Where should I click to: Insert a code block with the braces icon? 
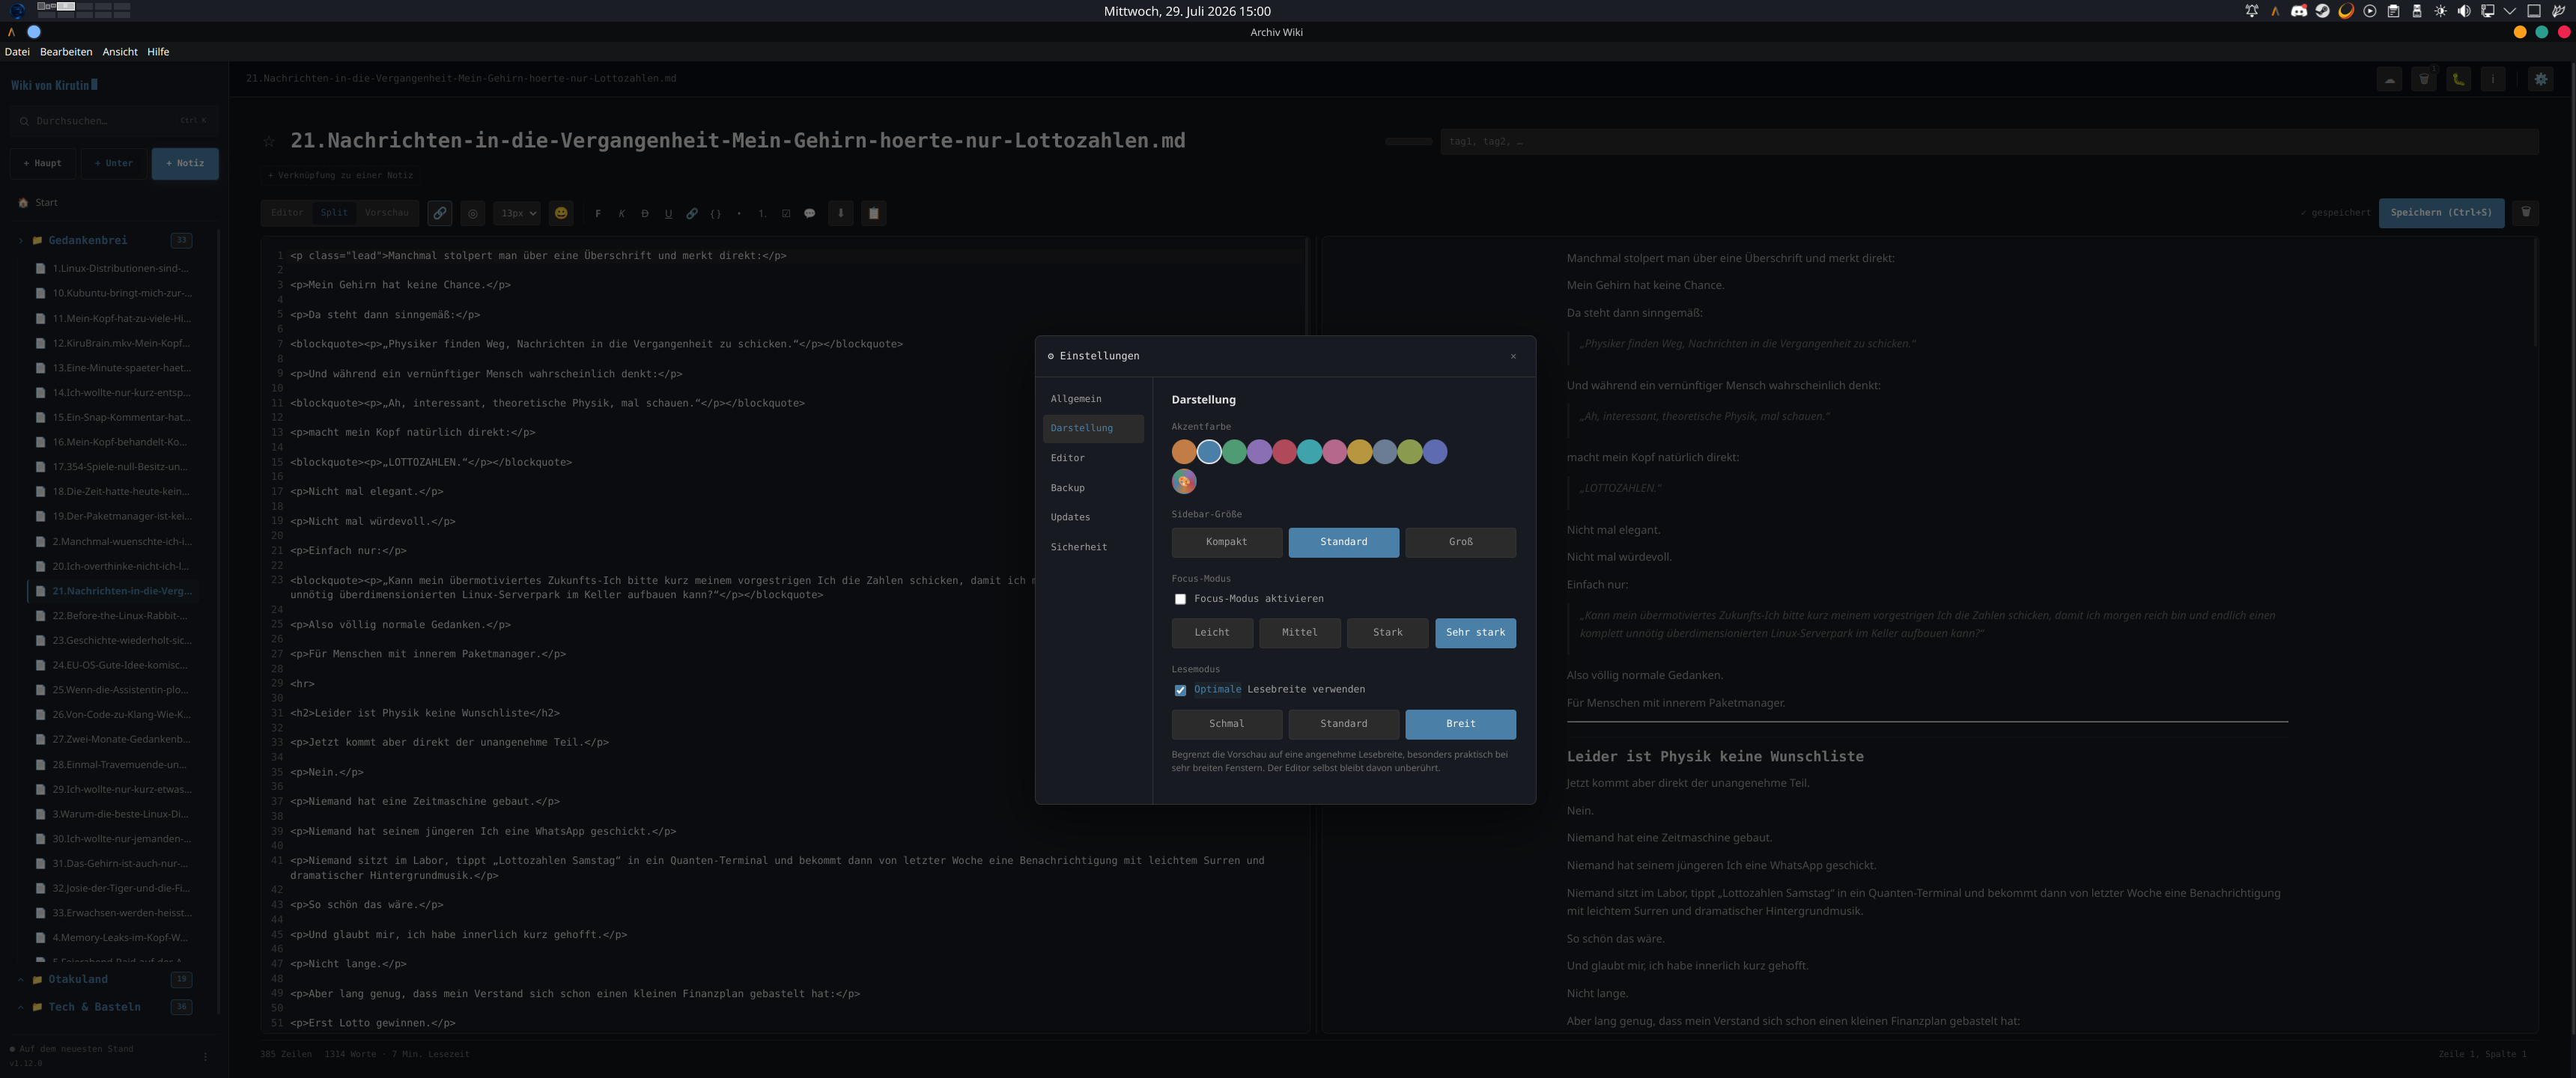(715, 213)
